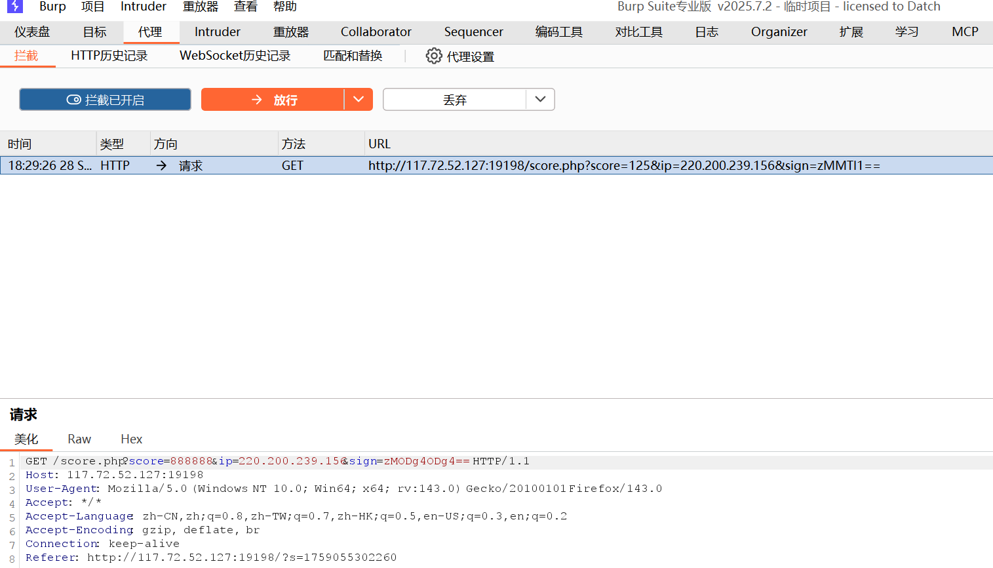Expand the 丢弃 drop dropdown arrow
Viewport: 993px width, 568px height.
click(540, 100)
